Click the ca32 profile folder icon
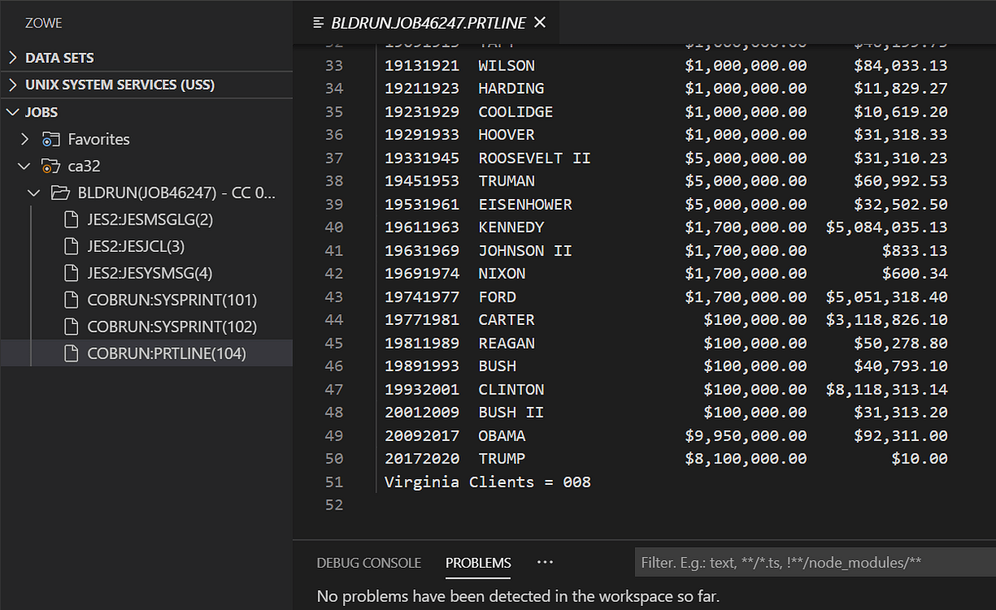 point(51,166)
